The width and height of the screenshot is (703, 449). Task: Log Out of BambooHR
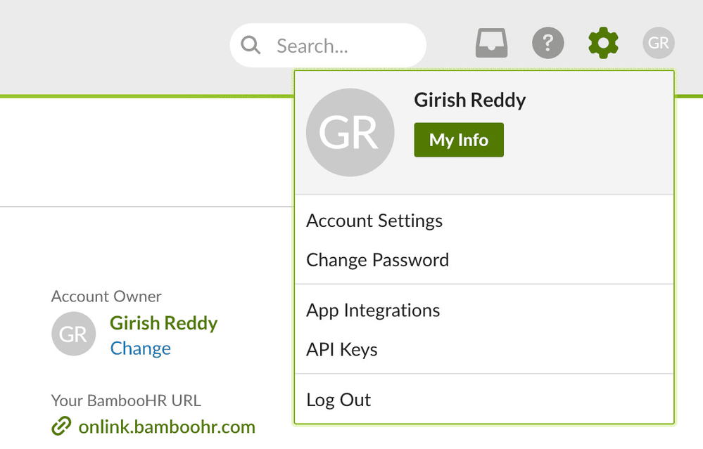[x=338, y=399]
